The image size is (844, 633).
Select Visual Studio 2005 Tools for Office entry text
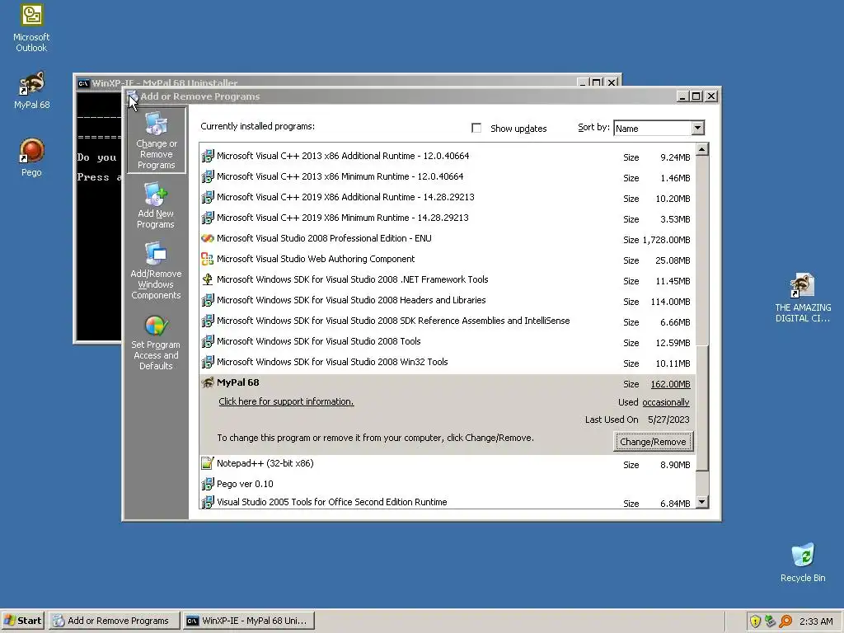[331, 502]
